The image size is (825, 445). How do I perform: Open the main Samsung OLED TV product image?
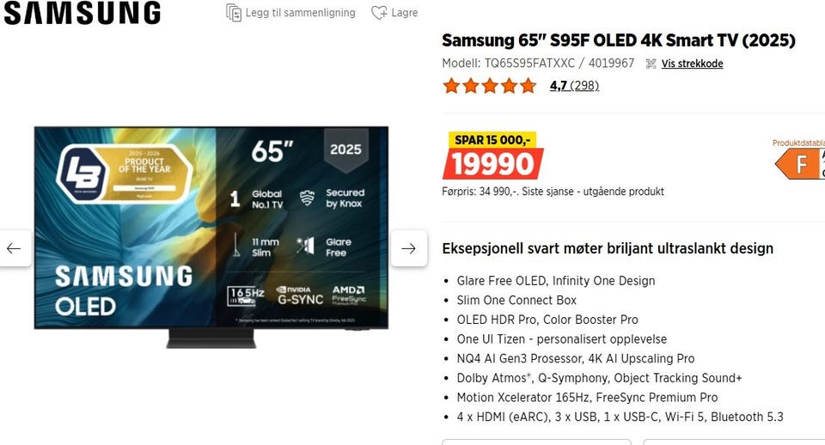[x=211, y=237]
